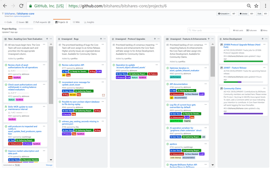This screenshot has height=169, width=270.
Task: Open card options for API documentation card
Action: pyautogui.click(x=205, y=84)
